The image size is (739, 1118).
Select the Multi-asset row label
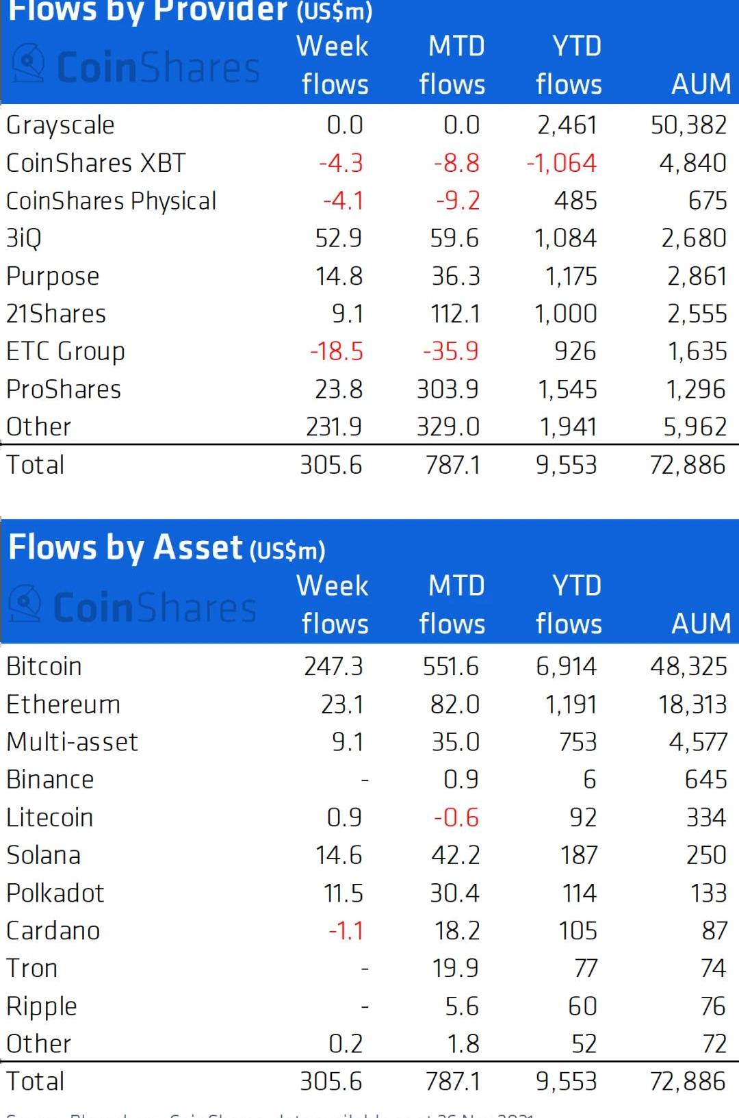tap(72, 742)
